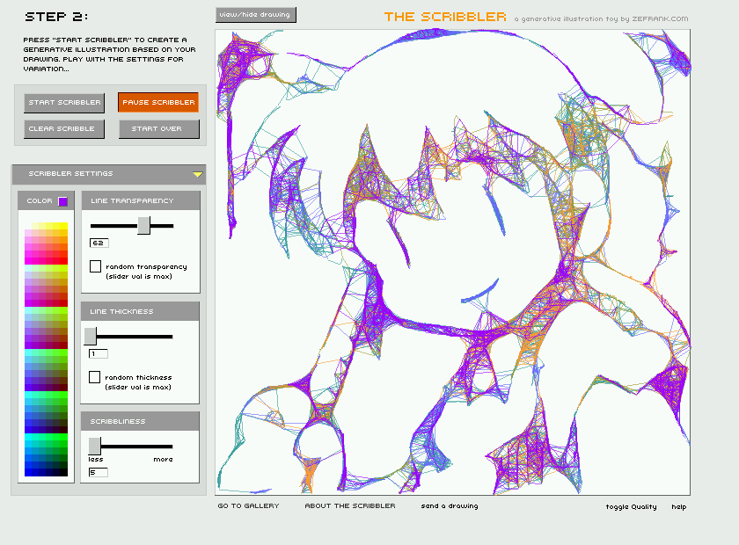
Task: Click the 'less' label under the scribbliness slider
Action: click(96, 459)
